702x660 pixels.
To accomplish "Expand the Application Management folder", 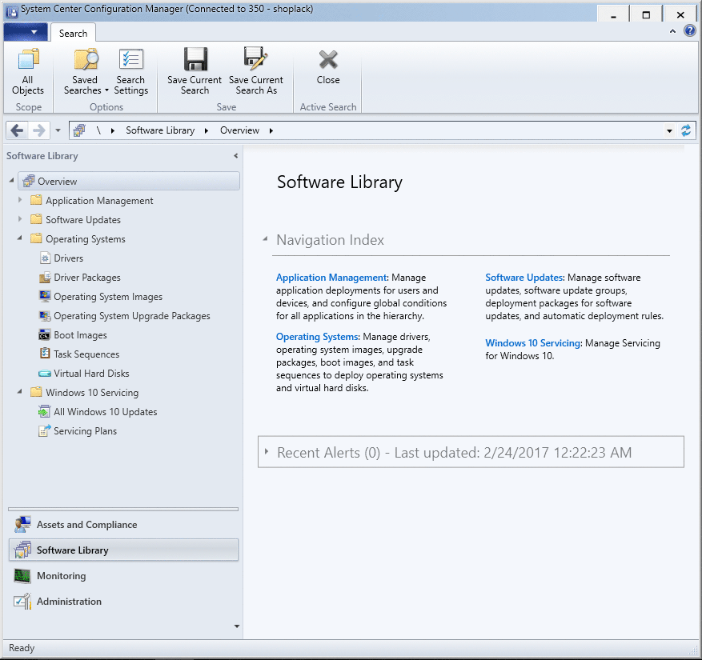I will click(20, 200).
